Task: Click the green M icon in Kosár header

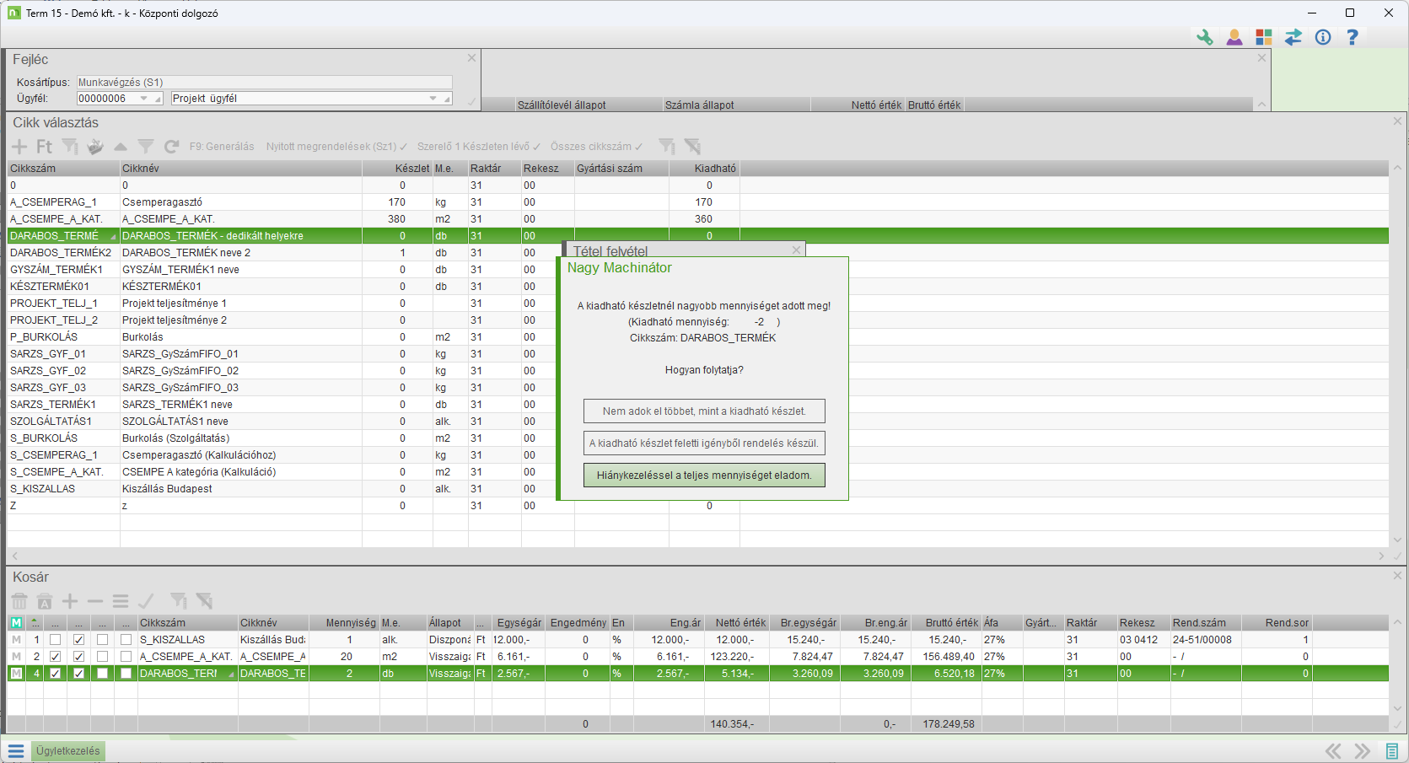Action: (x=16, y=623)
